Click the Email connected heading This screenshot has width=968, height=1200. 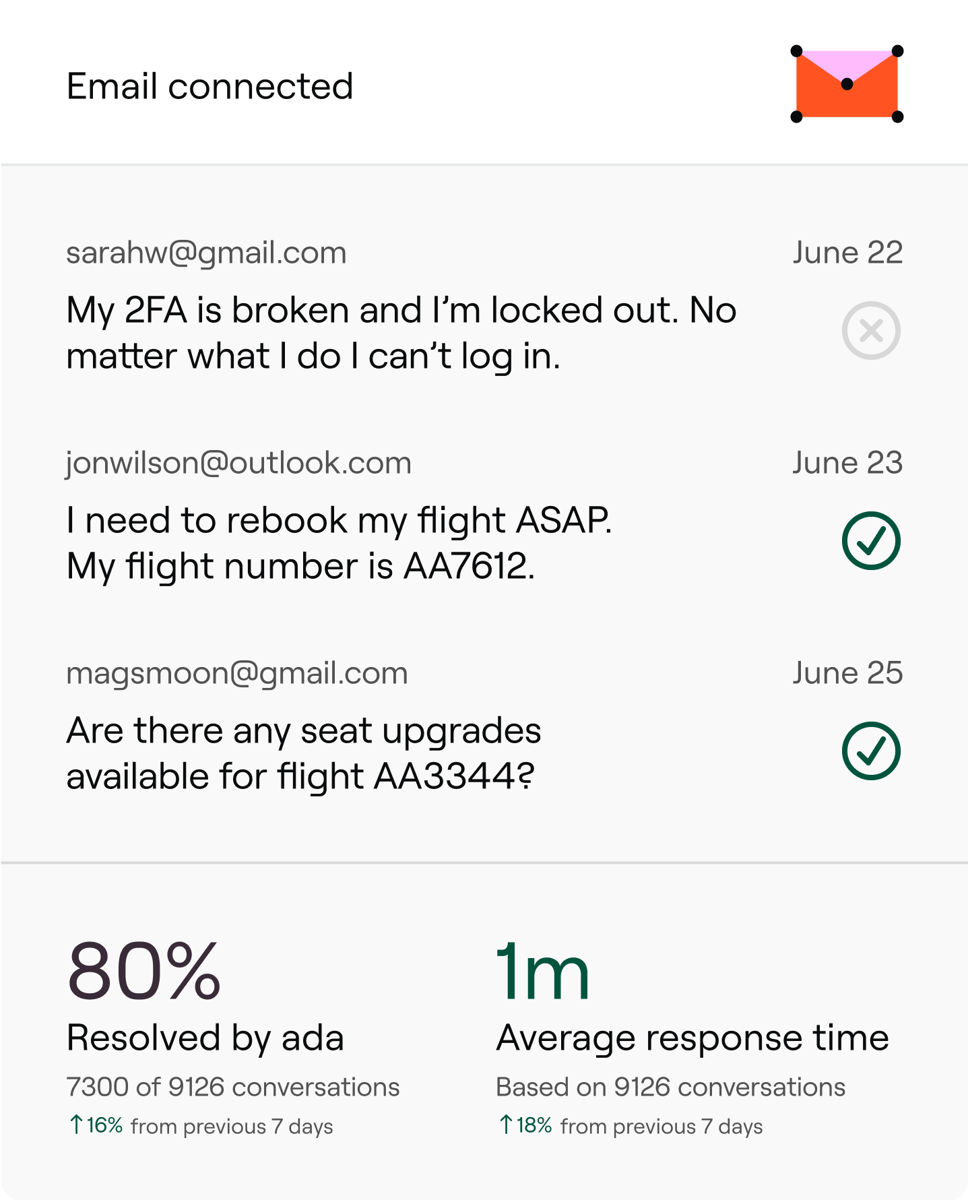point(209,86)
